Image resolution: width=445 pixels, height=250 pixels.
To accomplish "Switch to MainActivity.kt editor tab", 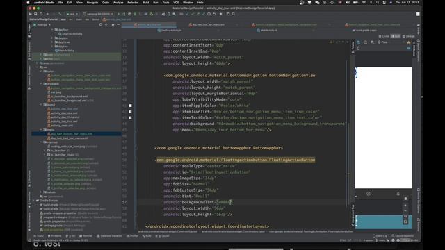I will coord(267,31).
